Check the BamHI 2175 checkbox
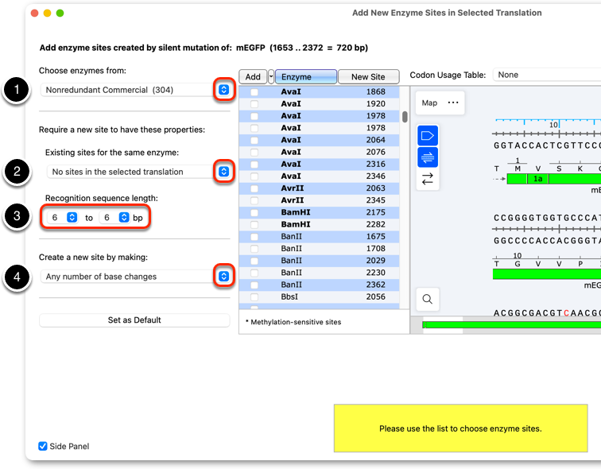The width and height of the screenshot is (601, 469). (254, 213)
